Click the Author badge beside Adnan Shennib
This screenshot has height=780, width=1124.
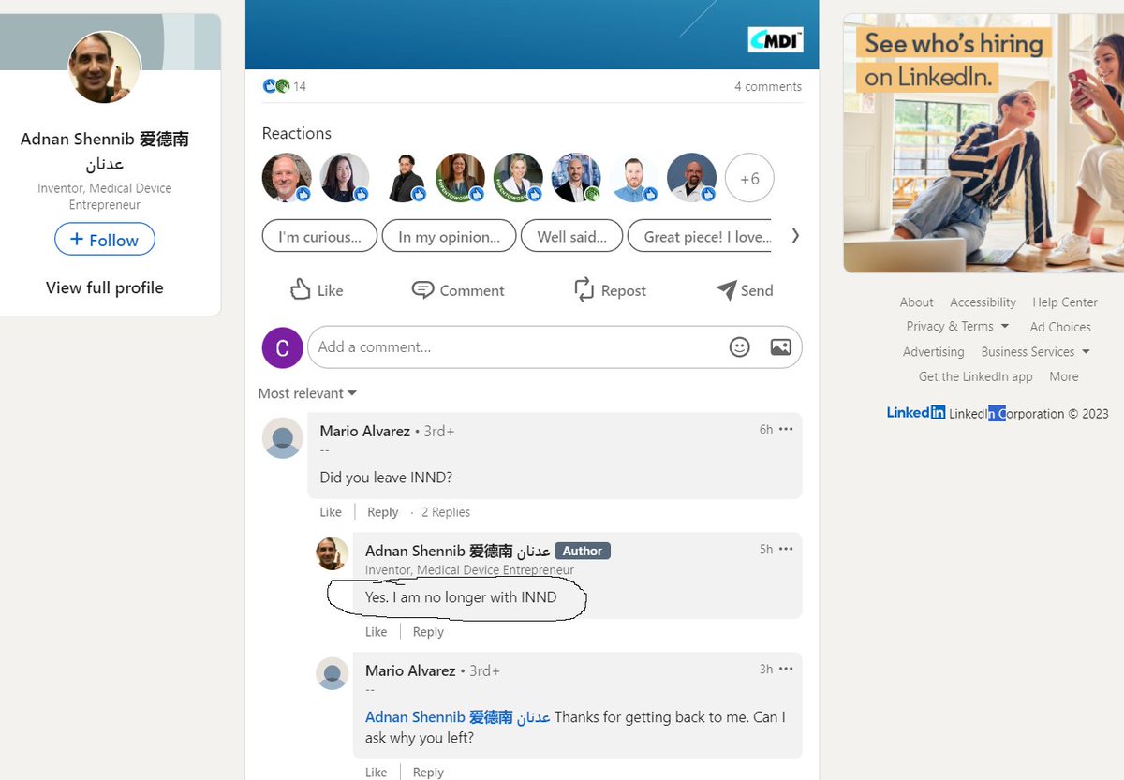coord(583,551)
